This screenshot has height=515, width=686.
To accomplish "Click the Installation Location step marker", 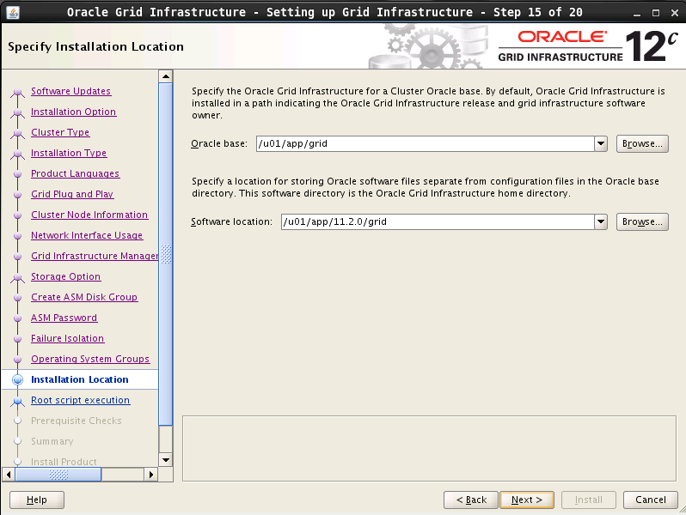I will click(17, 379).
